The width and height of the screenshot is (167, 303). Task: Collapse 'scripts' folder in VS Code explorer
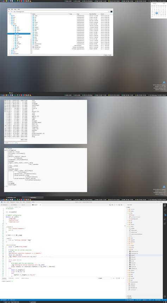pyautogui.click(x=128, y=246)
